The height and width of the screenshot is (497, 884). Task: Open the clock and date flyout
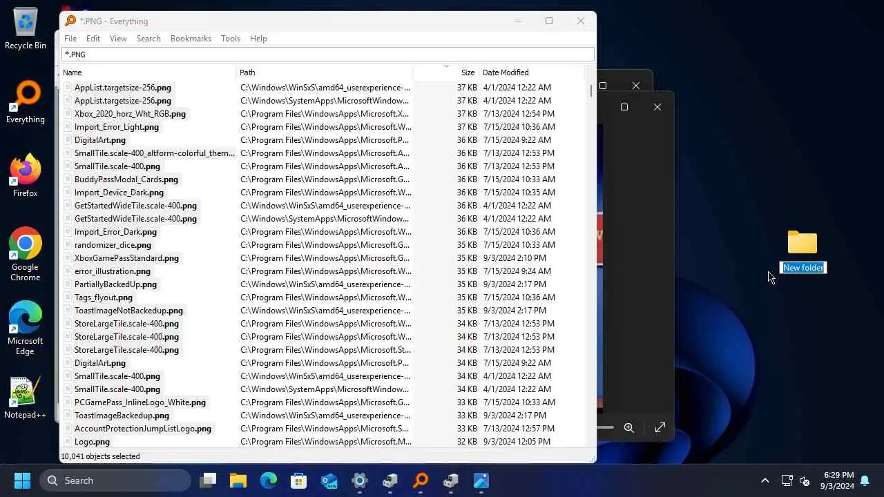[838, 480]
